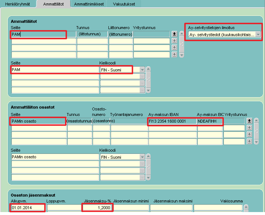This screenshot has width=265, height=215.
Task: Click the Alkupvm. field showing 01.01.2014
Action: [x=28, y=208]
